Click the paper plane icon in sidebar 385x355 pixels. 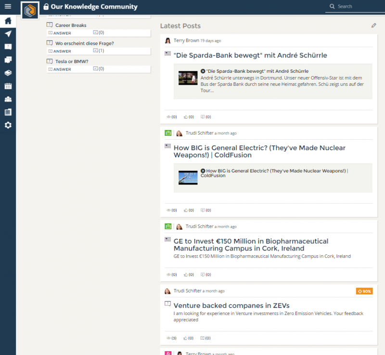coord(8,34)
